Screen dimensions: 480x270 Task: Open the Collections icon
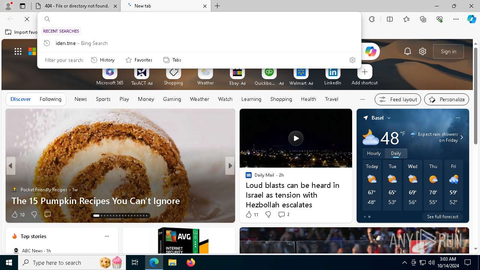click(x=423, y=19)
